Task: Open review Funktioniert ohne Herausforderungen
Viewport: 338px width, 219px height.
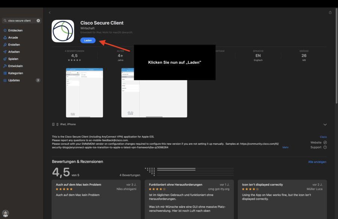Action: (x=189, y=199)
